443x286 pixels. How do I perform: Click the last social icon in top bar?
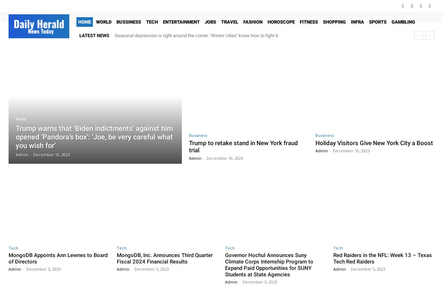tap(430, 6)
